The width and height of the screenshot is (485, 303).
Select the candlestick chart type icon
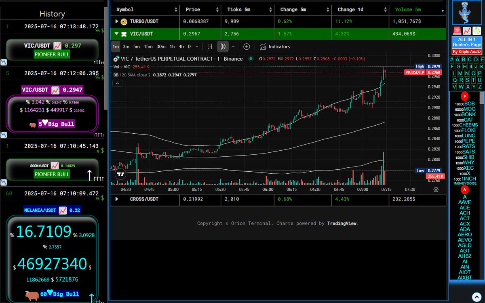click(223, 46)
